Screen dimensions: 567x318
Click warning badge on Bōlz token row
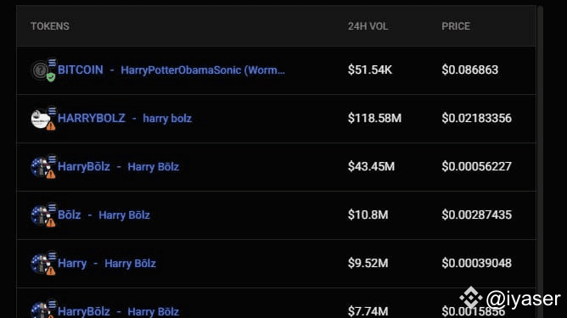51,222
